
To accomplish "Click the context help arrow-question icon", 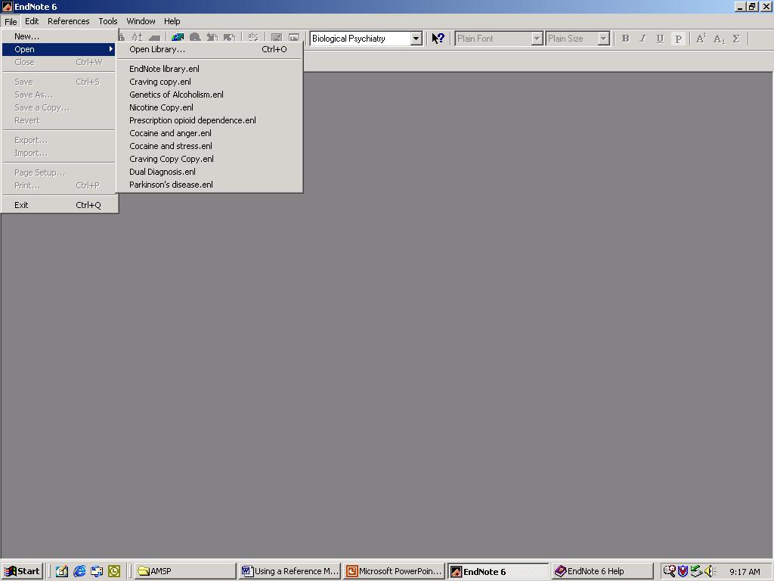I will point(438,38).
